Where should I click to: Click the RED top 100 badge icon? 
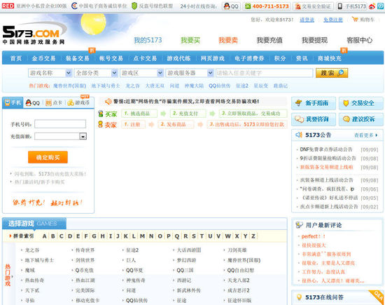coord(8,6)
